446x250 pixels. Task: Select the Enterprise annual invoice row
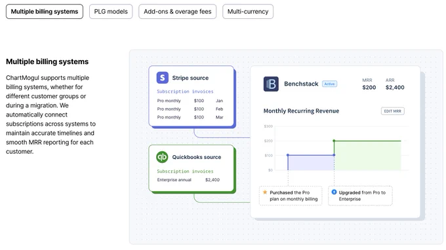[x=188, y=180]
